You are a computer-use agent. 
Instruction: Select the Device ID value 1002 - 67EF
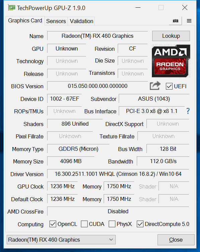(65, 99)
